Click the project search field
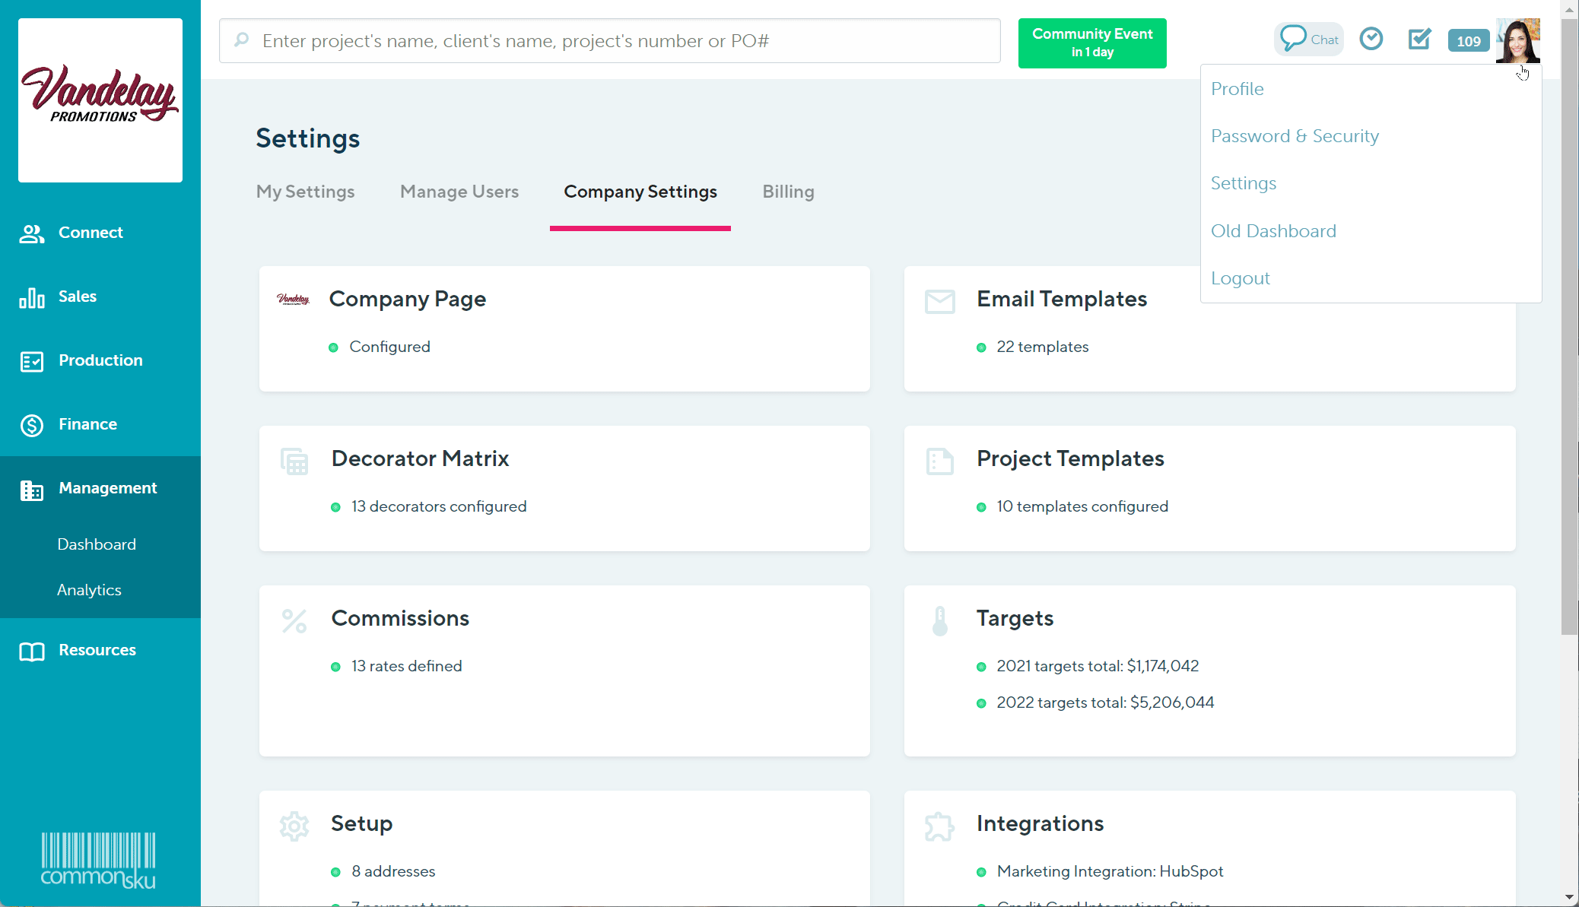Viewport: 1579px width, 907px height. pyautogui.click(x=608, y=40)
